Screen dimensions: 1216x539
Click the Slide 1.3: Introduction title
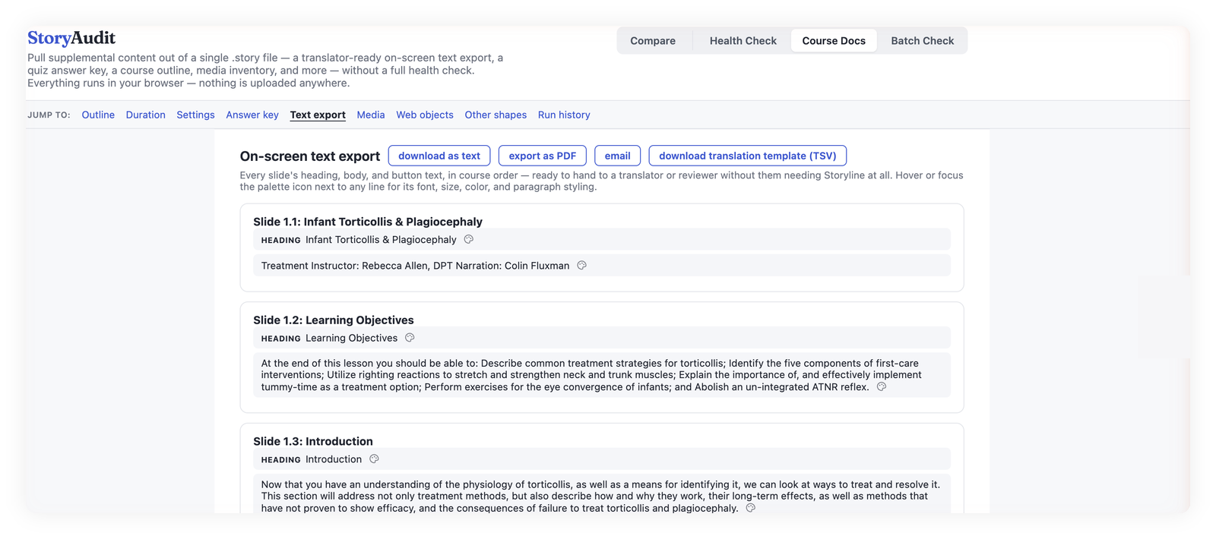[313, 441]
